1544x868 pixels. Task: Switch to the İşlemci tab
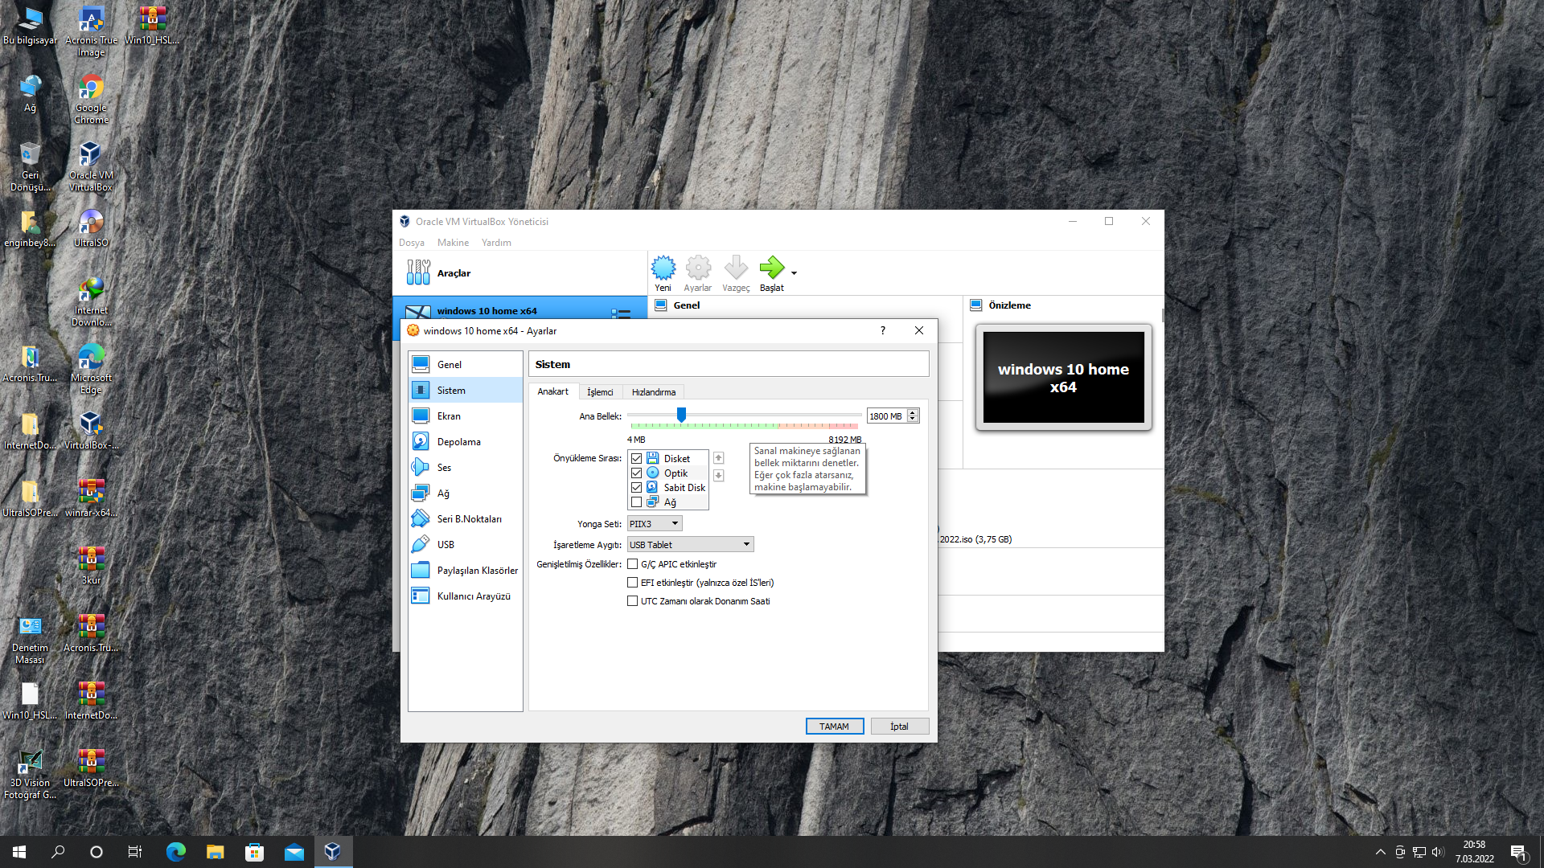(600, 392)
